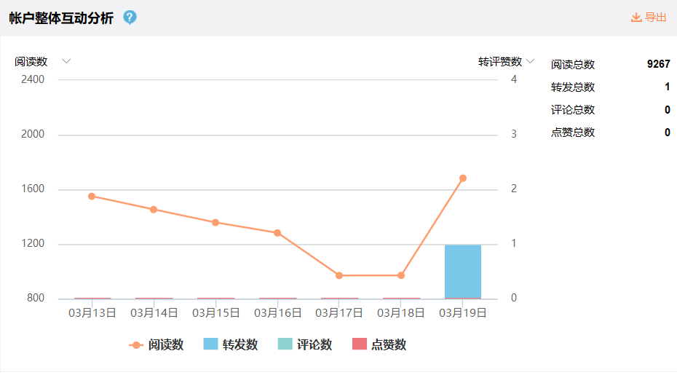Click the blue bar for 03月19日

[x=463, y=272]
